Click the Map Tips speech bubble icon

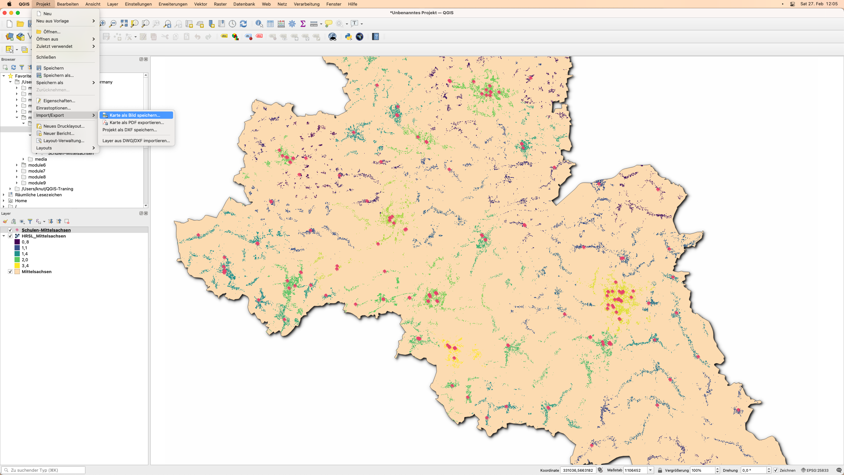pyautogui.click(x=328, y=24)
